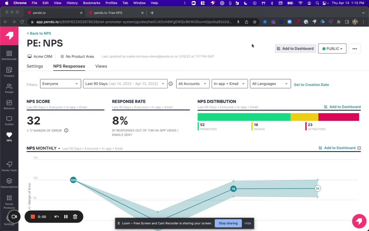Open Subscriptions in sidebar

tap(9, 183)
